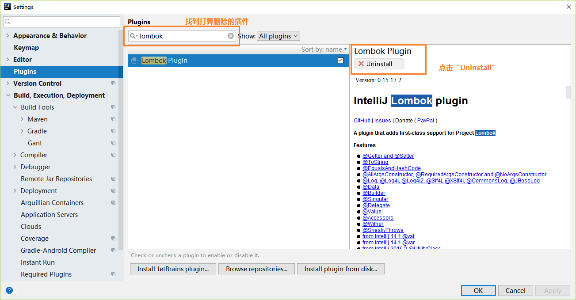Expand the Version Control section

8,84
